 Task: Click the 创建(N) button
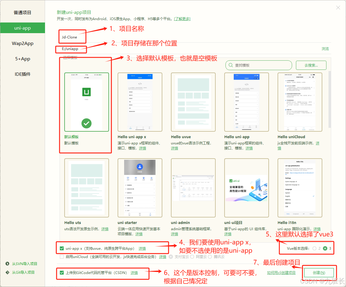(319, 273)
